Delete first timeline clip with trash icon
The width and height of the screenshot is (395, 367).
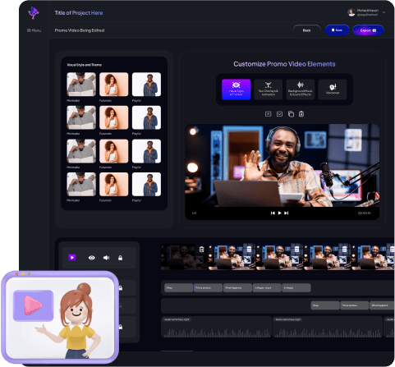point(202,249)
